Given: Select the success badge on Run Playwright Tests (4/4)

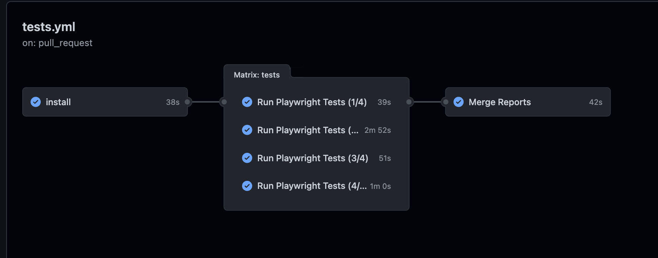Looking at the screenshot, I should (247, 186).
